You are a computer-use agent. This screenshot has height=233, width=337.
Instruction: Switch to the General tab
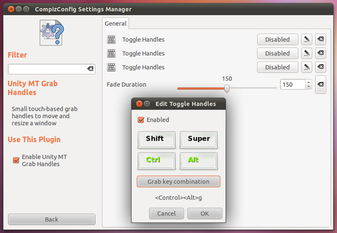coord(116,24)
